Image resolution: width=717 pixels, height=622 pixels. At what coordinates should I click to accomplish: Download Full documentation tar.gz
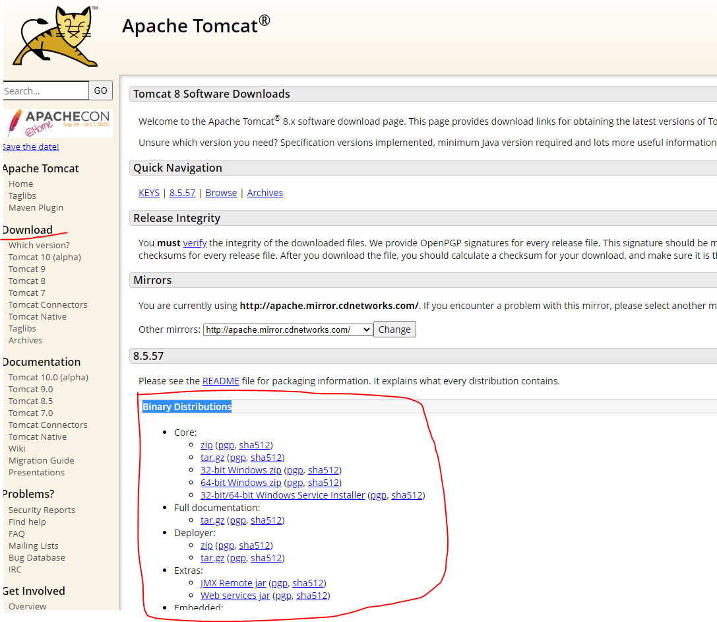pos(212,520)
